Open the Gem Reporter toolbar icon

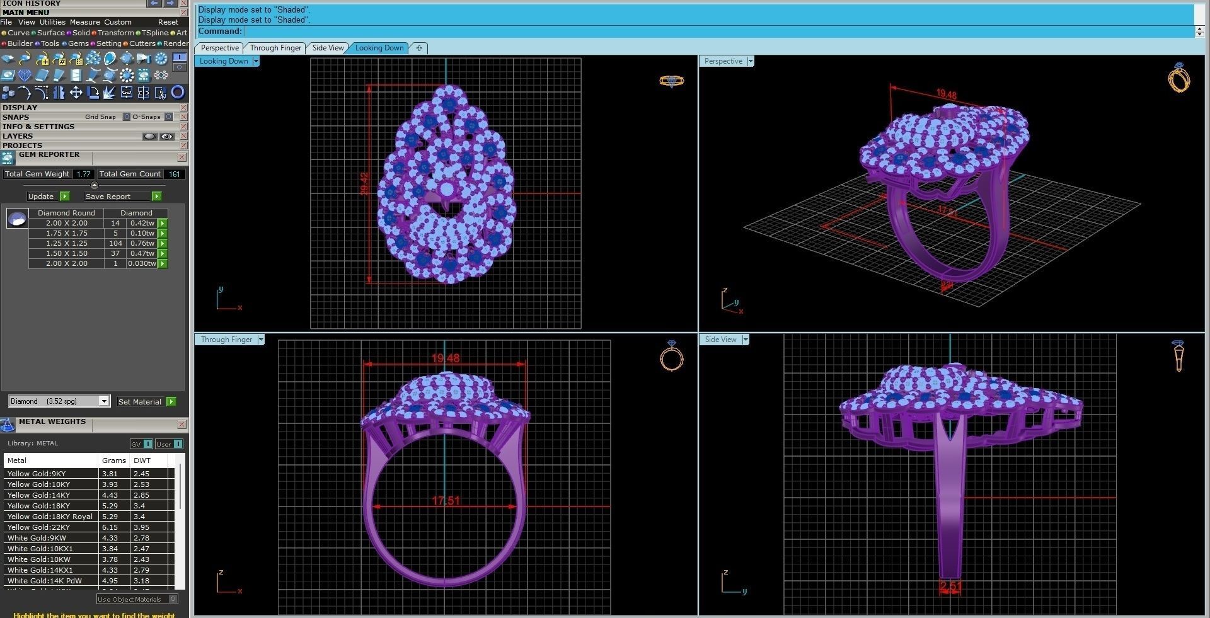point(144,75)
